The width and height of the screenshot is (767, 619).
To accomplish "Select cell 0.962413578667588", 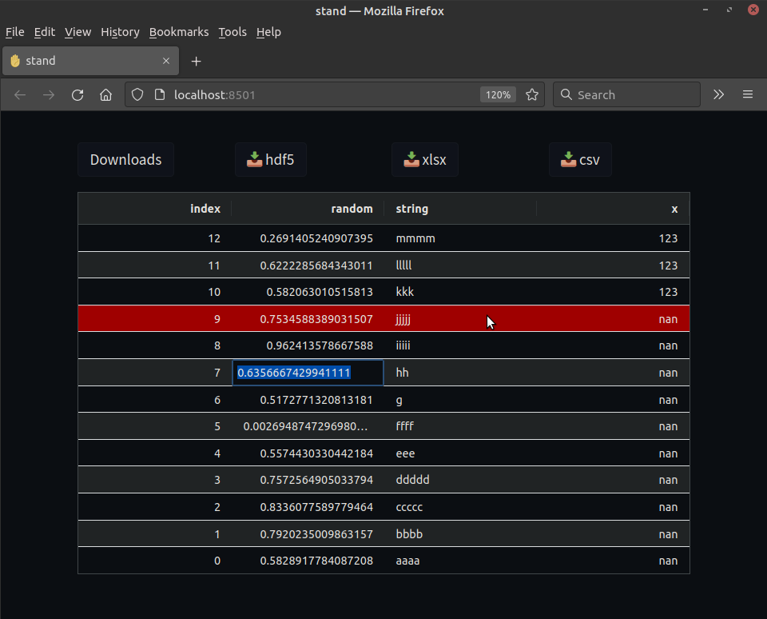I will [x=308, y=345].
